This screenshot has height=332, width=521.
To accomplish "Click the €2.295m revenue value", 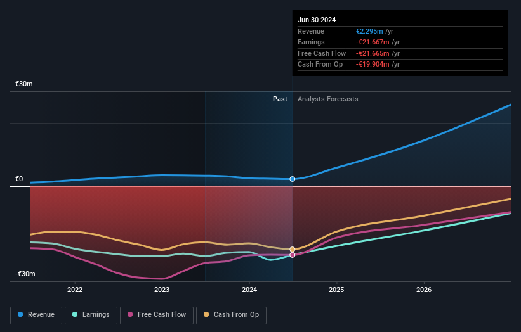I will point(369,31).
